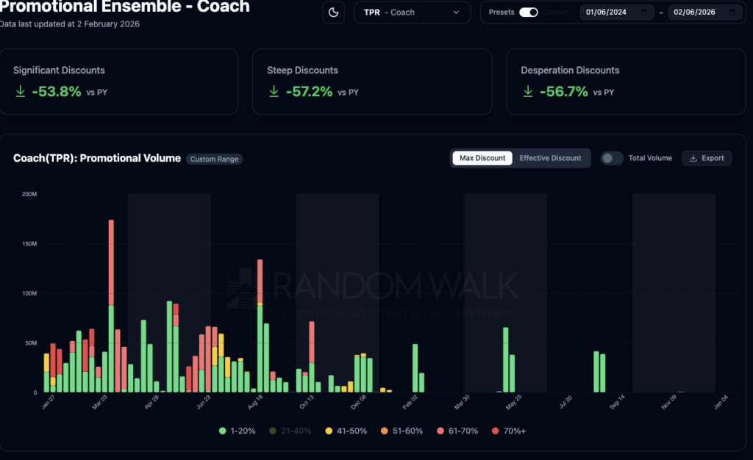Click the Export download icon

pyautogui.click(x=693, y=158)
